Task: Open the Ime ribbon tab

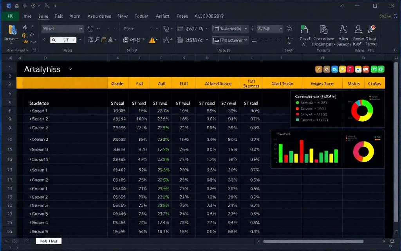Action: [27, 16]
